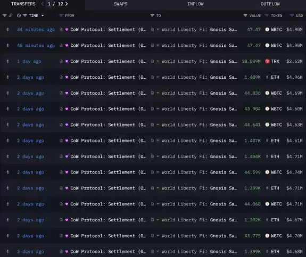The image size is (306, 257).
Task: Click CoW Protocol logo in $4.96M row
Action: [67, 77]
